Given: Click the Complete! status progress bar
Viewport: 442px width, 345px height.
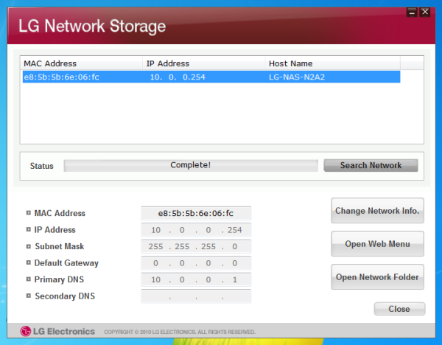Looking at the screenshot, I should point(191,166).
